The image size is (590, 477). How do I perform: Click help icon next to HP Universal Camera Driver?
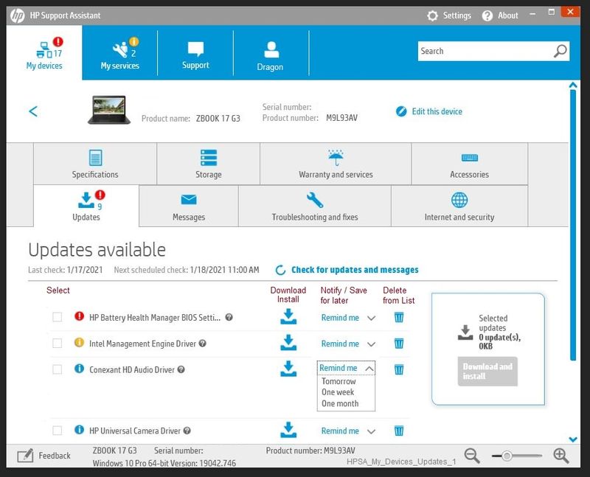pyautogui.click(x=187, y=431)
